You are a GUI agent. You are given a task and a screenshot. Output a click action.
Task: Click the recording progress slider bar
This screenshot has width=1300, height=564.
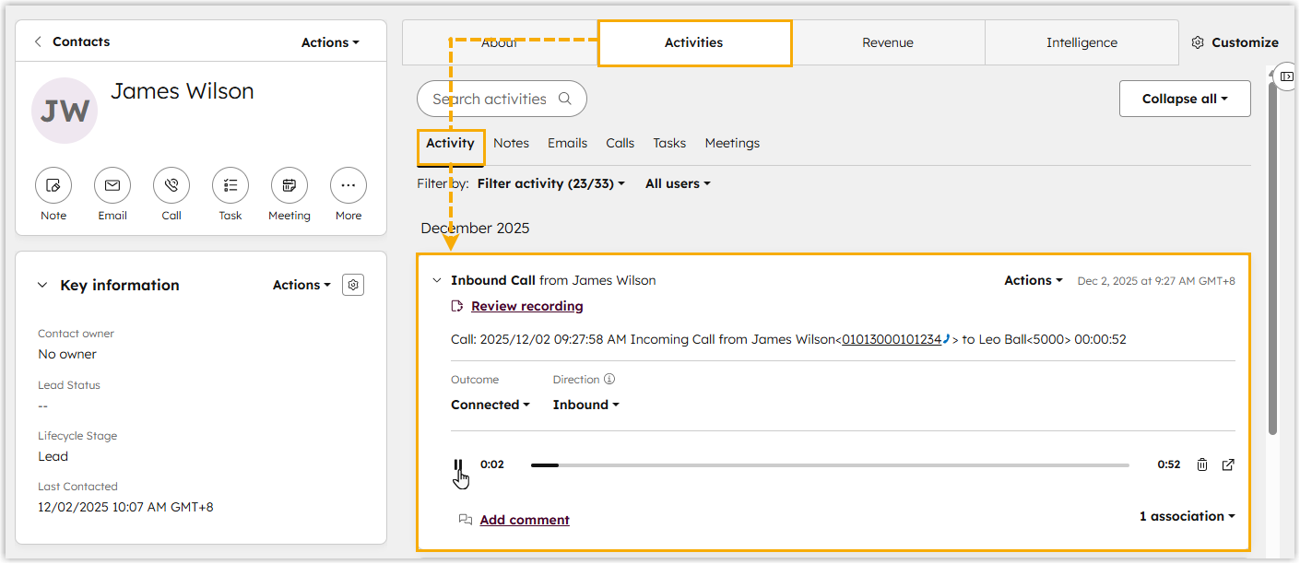coord(830,465)
